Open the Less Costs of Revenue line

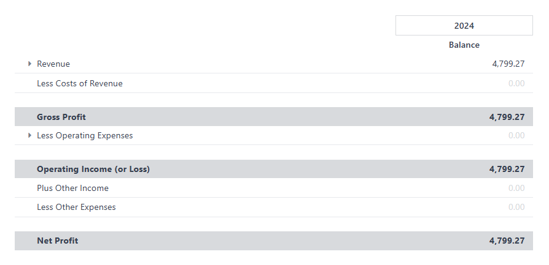80,83
